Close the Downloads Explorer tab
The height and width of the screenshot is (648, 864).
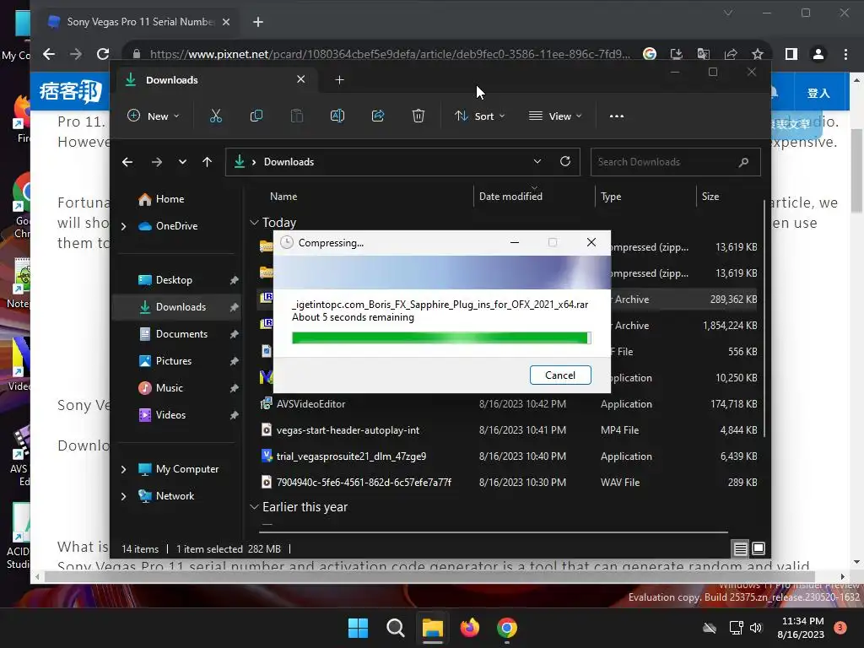coord(301,79)
